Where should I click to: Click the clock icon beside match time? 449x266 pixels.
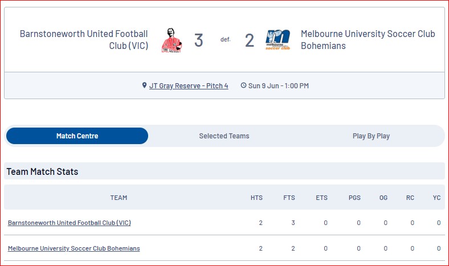[243, 85]
